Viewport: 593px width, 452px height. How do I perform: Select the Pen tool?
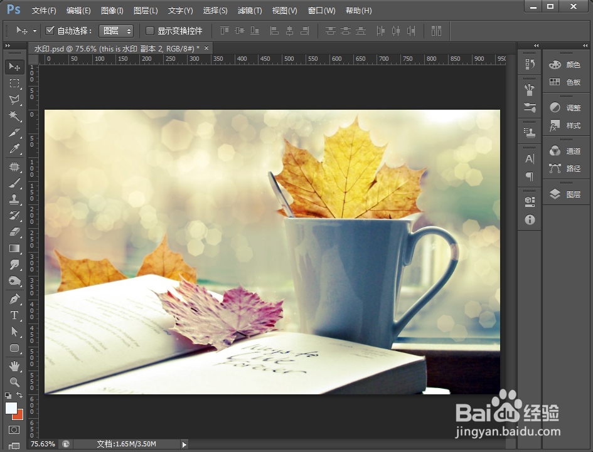click(x=14, y=299)
